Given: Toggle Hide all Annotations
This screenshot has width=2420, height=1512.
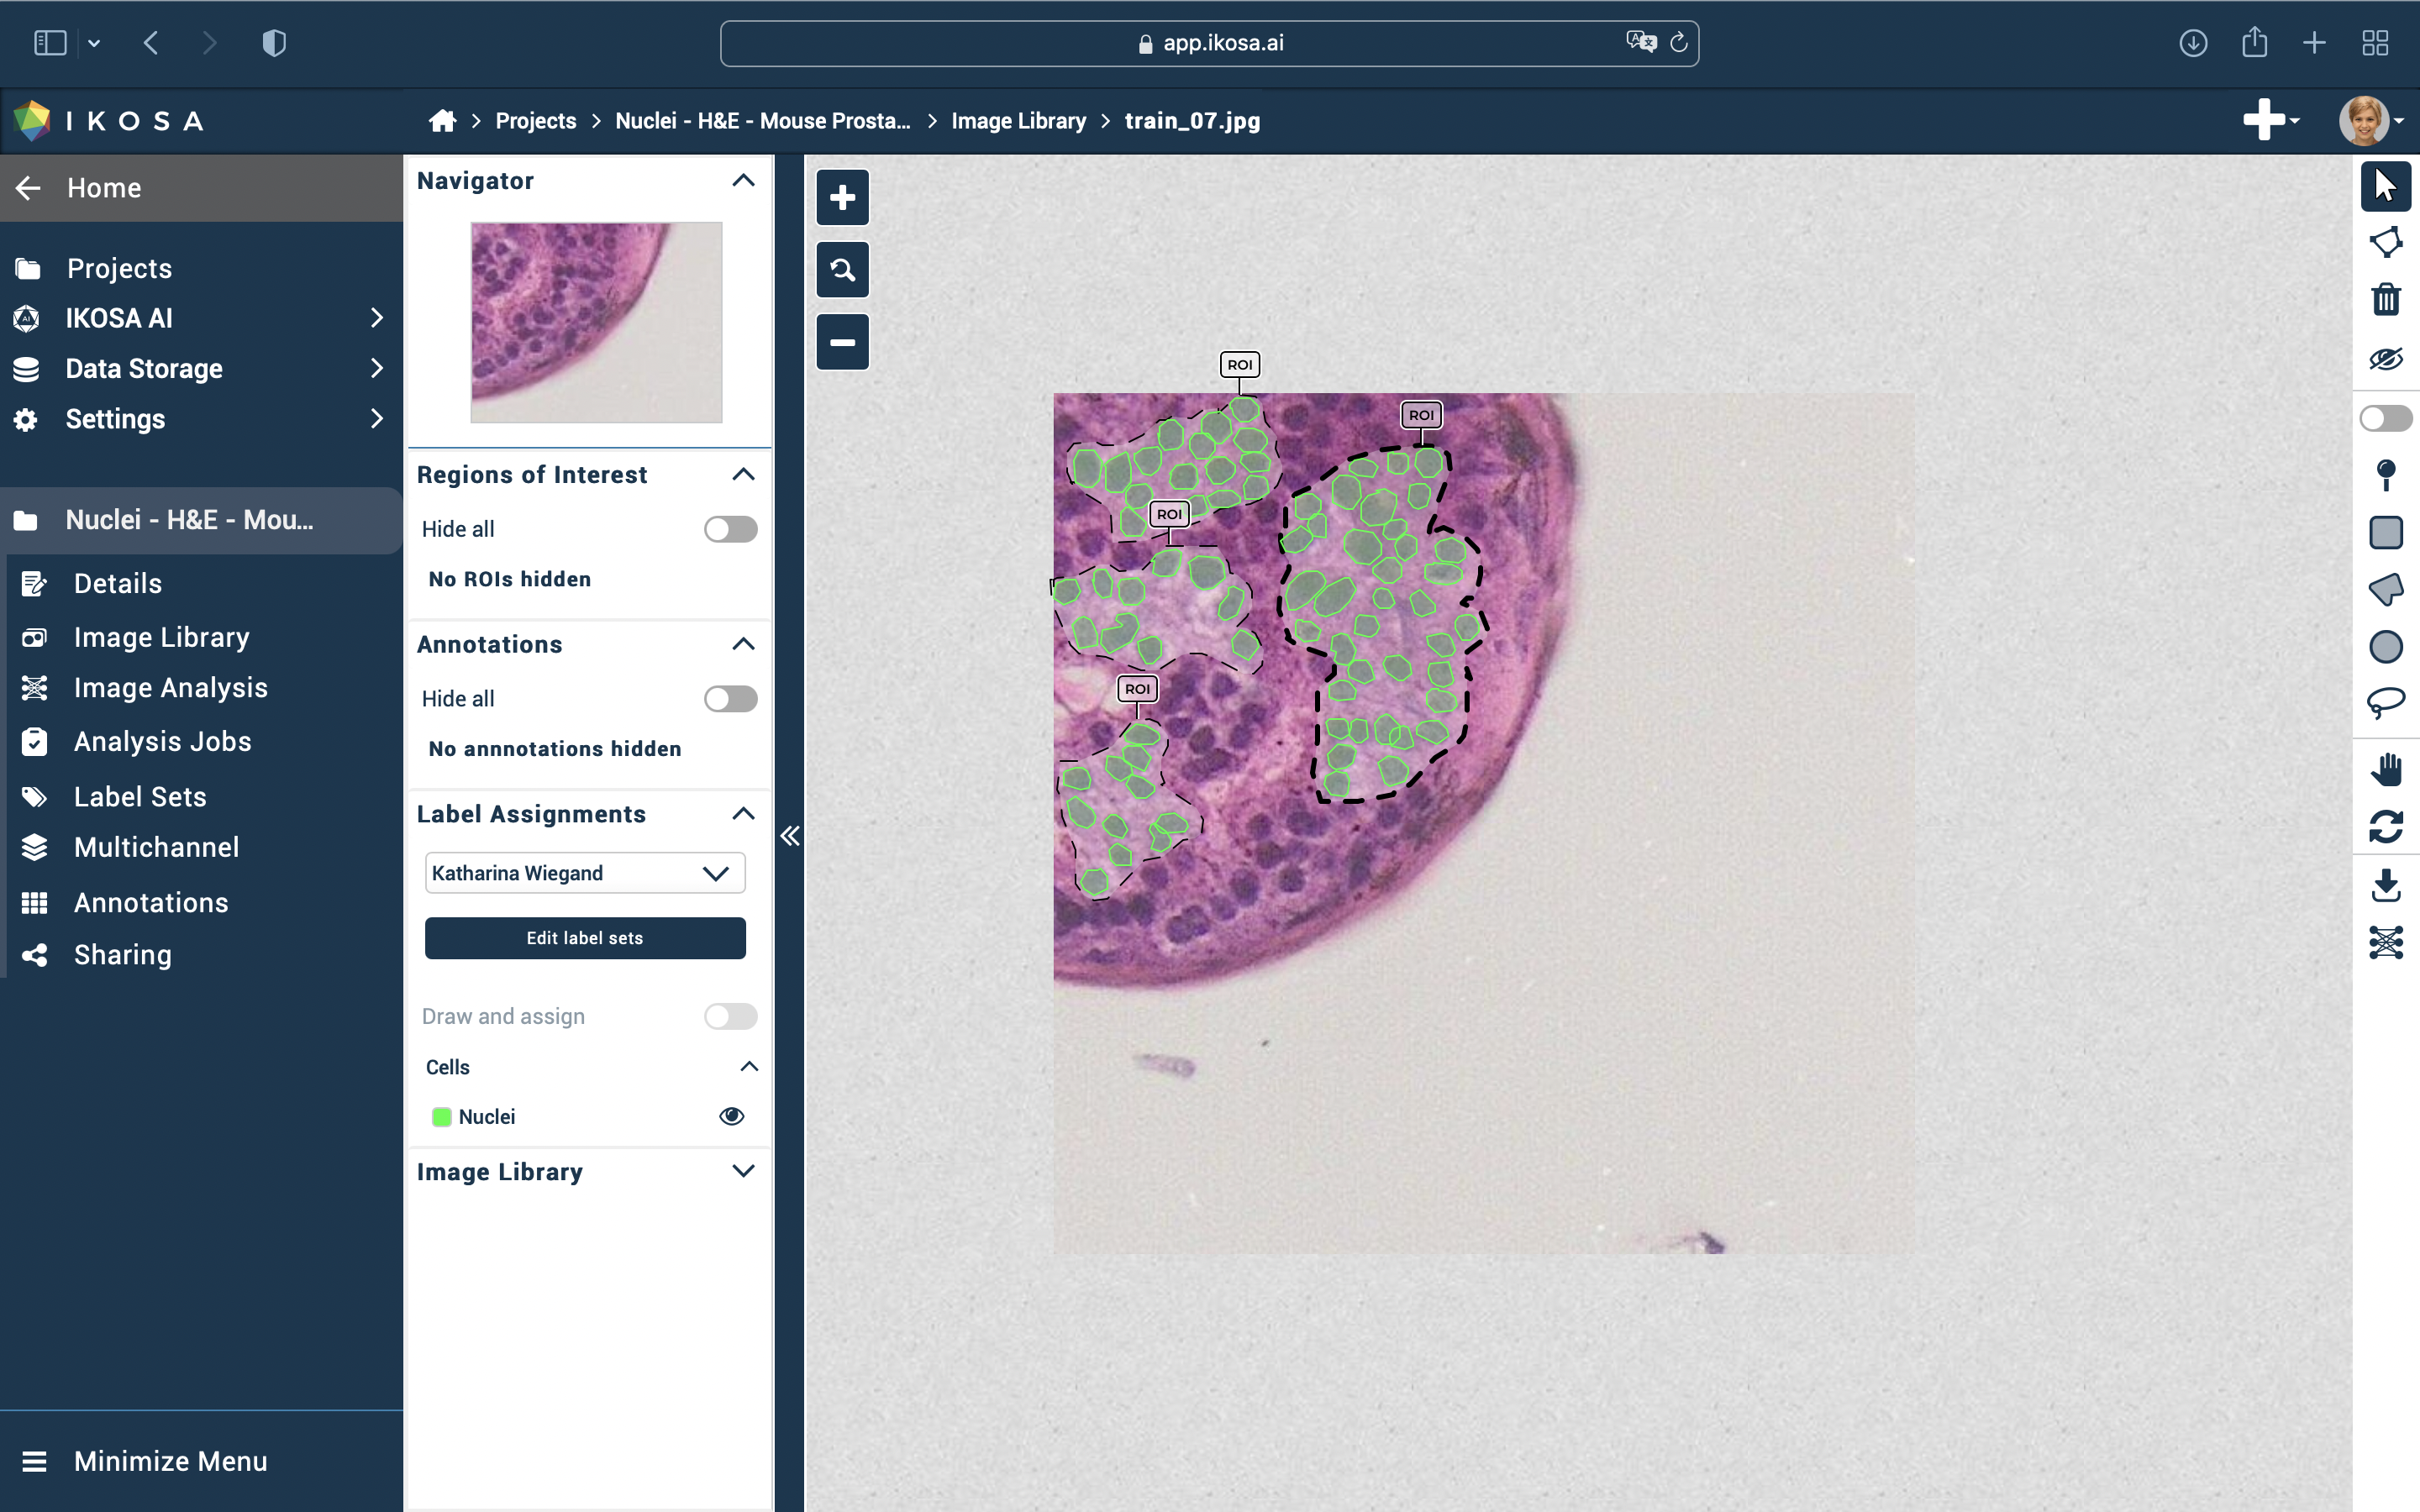Looking at the screenshot, I should [x=730, y=699].
